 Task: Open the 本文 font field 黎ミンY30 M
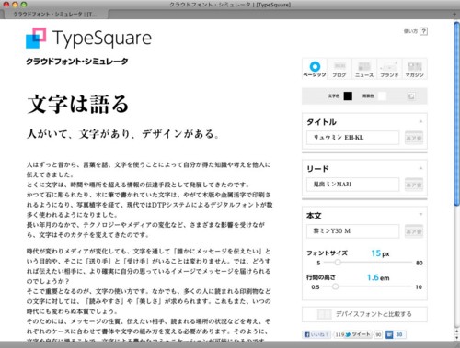pyautogui.click(x=352, y=231)
